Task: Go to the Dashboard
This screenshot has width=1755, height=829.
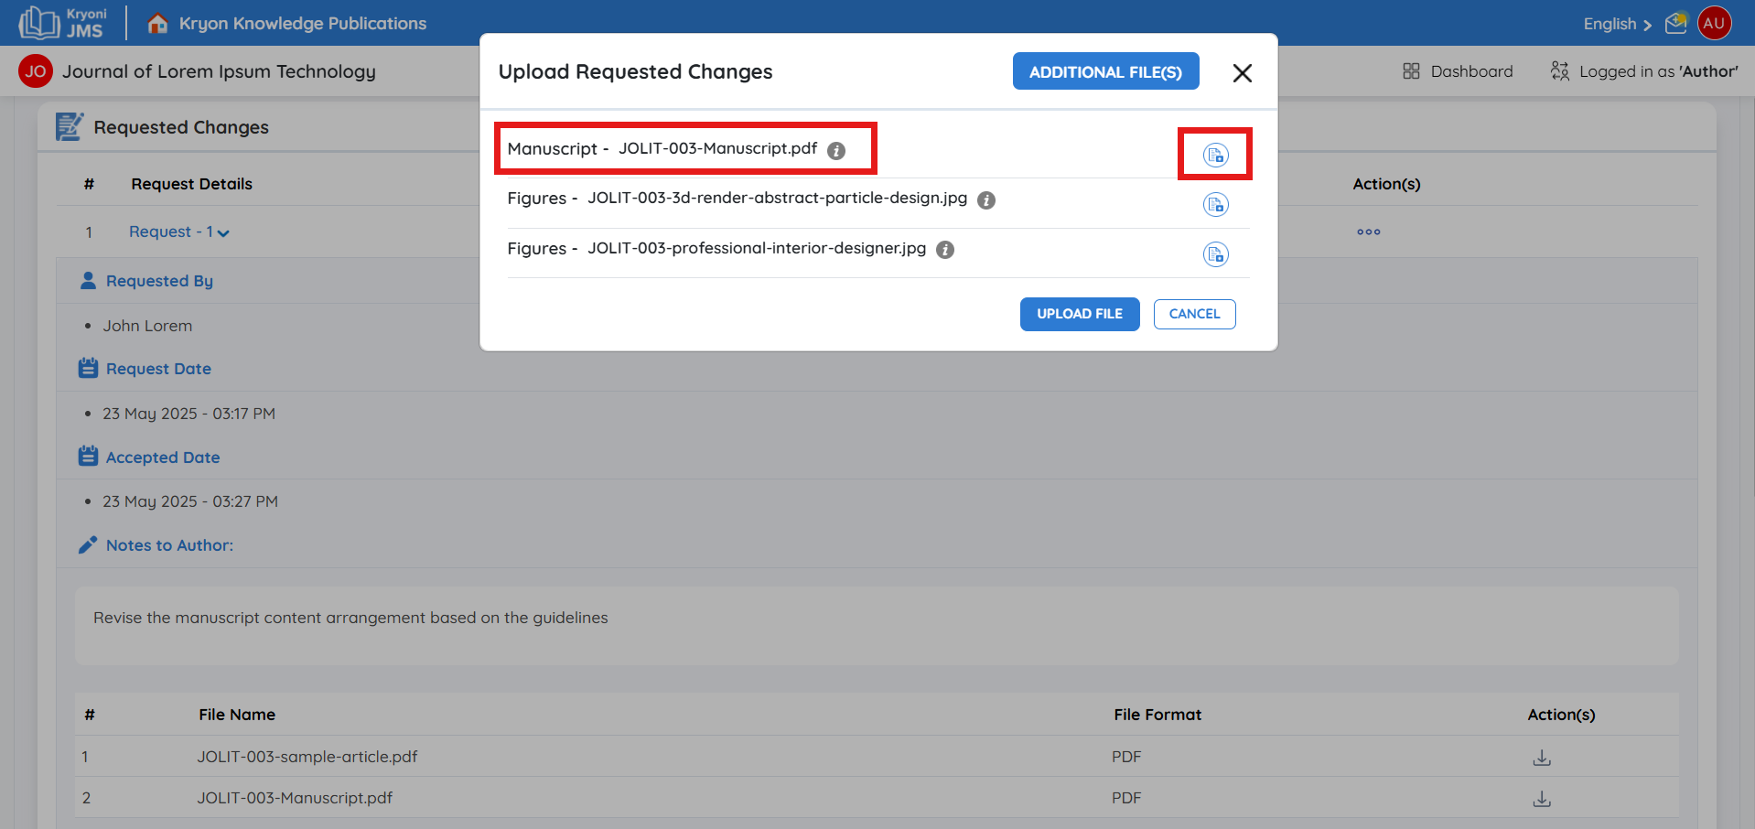Action: click(x=1458, y=71)
